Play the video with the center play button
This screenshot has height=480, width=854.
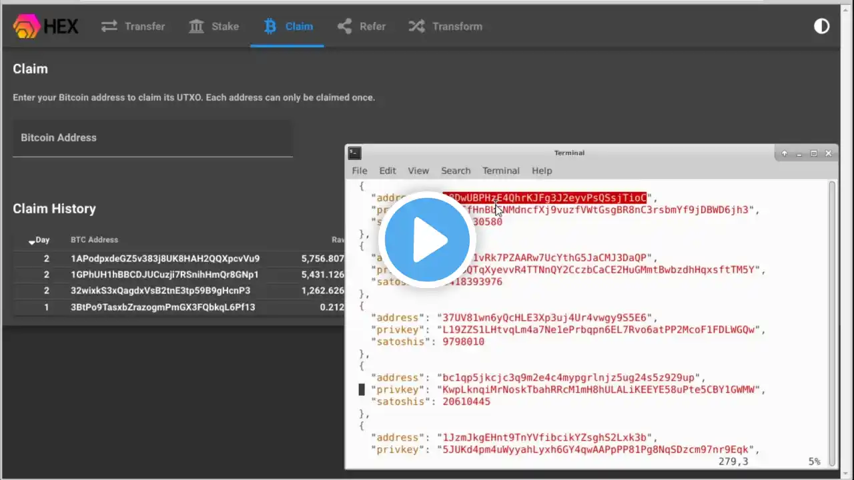[x=427, y=239]
